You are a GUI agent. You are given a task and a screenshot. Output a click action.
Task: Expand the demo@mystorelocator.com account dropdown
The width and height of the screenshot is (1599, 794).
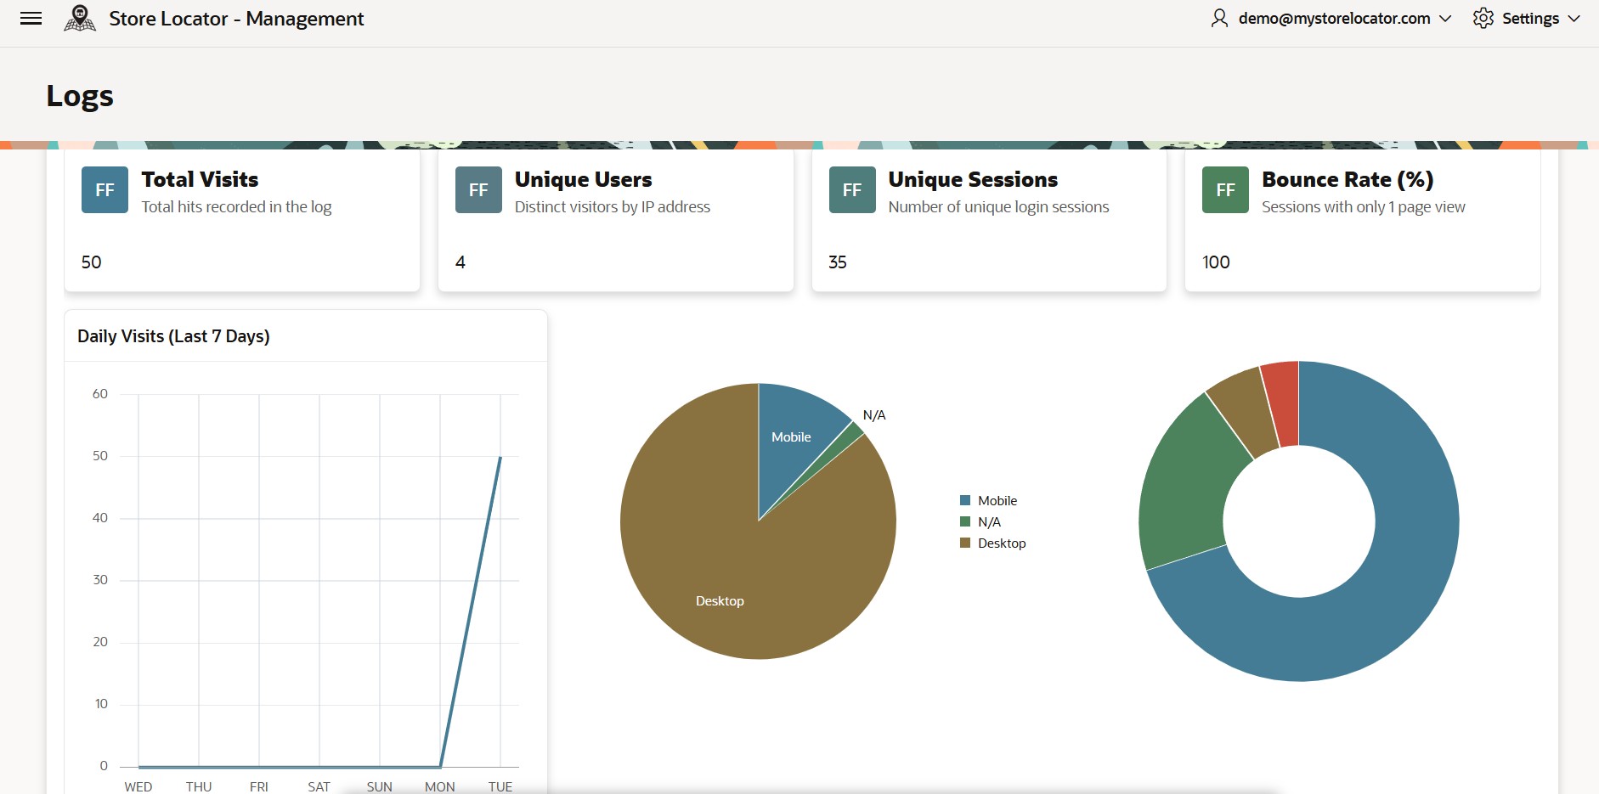click(x=1444, y=19)
